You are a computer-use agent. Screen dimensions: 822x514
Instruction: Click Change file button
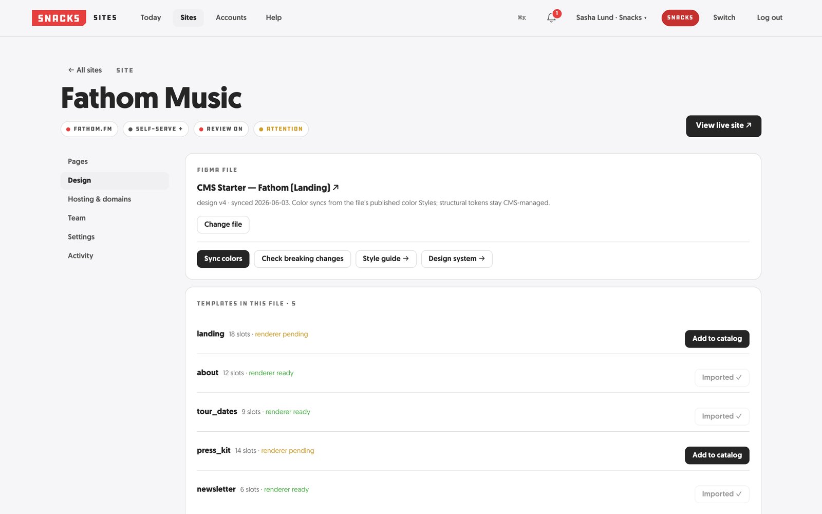click(x=223, y=225)
